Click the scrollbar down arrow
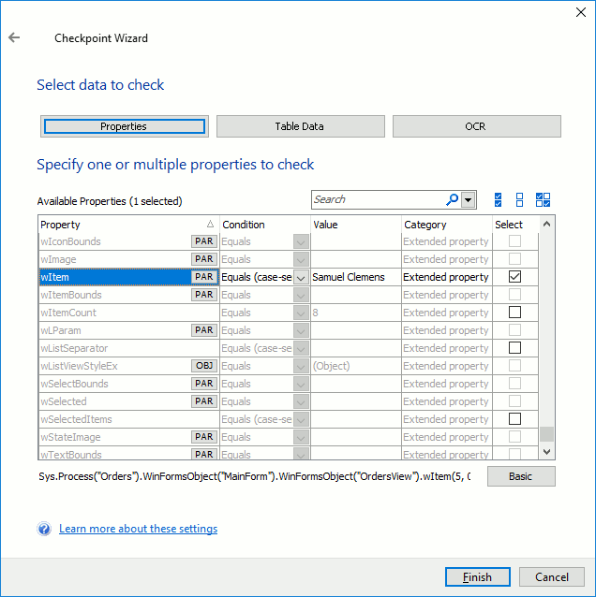Screen dimensions: 596x597 [x=547, y=452]
